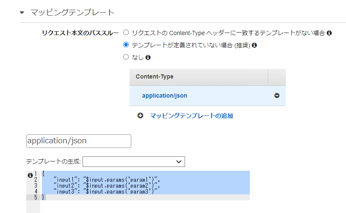Click the plus icon to add template

coord(140,116)
